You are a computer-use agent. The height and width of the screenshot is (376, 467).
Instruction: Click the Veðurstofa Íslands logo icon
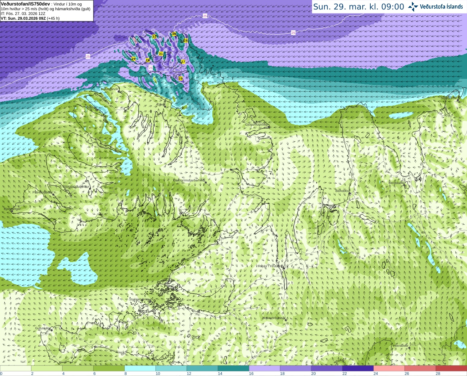pyautogui.click(x=413, y=7)
